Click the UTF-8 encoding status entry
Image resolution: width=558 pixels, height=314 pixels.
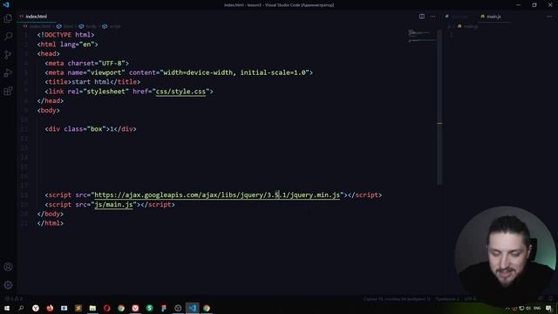pyautogui.click(x=470, y=299)
